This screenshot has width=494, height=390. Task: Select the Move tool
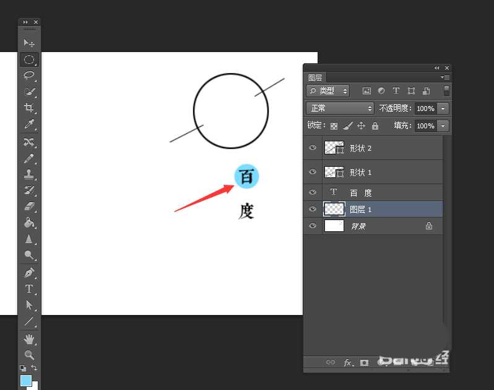[28, 43]
